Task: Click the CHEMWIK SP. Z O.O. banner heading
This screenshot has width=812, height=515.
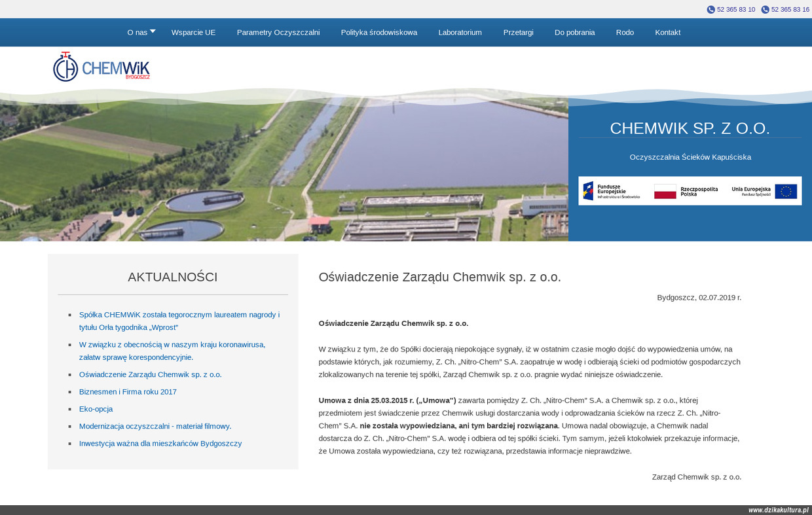Action: (690, 128)
